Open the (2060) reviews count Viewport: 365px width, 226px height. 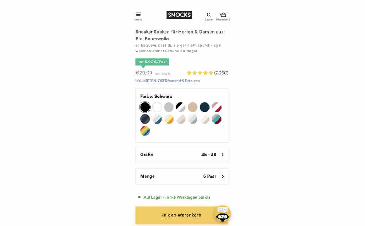tap(221, 73)
